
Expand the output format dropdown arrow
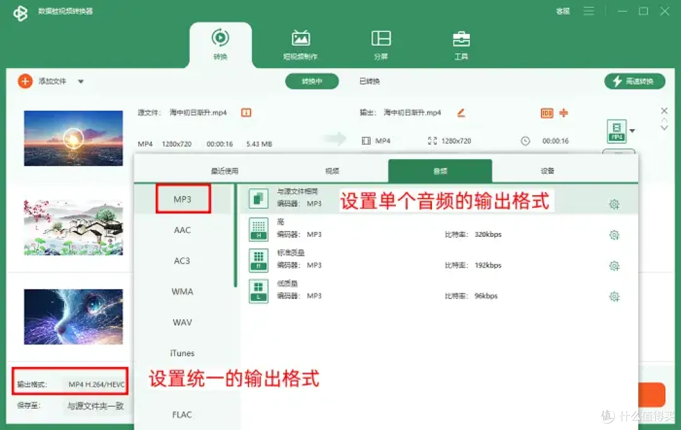point(632,131)
